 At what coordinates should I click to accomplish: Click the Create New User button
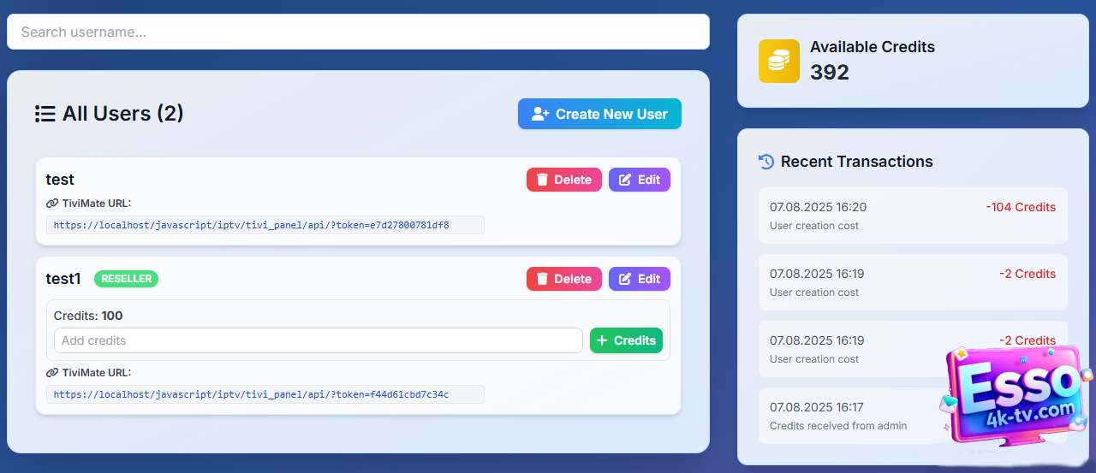599,114
